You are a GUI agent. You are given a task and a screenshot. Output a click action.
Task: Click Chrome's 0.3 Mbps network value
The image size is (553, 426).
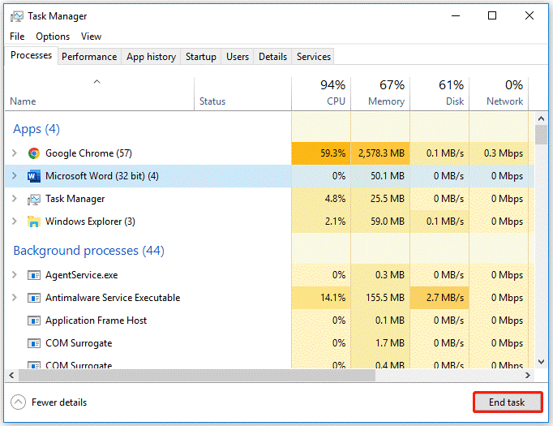pos(504,153)
